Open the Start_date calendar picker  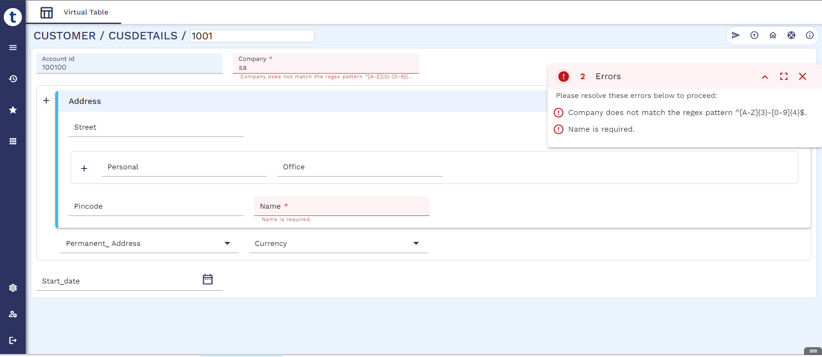208,280
